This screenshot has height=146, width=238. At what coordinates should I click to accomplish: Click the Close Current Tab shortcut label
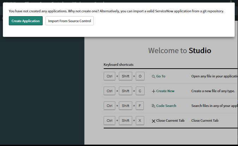pos(170,121)
